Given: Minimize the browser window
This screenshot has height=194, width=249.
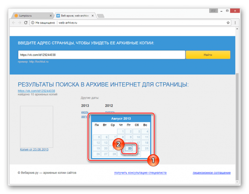Looking at the screenshot, I should click(221, 11).
